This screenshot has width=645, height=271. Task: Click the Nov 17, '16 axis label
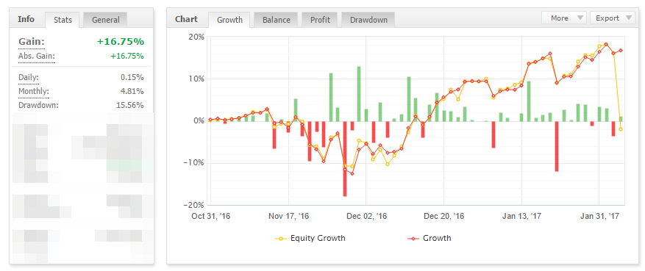288,217
